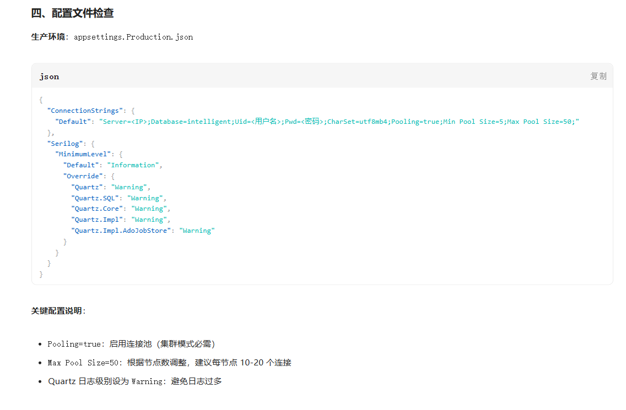This screenshot has height=410, width=626.
Task: Click the json language label
Action: pyautogui.click(x=50, y=76)
